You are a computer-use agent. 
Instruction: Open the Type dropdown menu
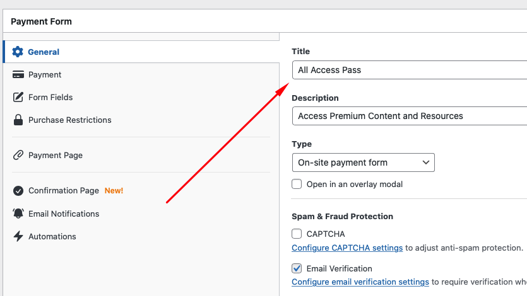pos(363,162)
